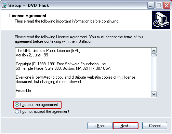The width and height of the screenshot is (172, 134).
Task: Go back with the Back button
Action: coord(100,126)
